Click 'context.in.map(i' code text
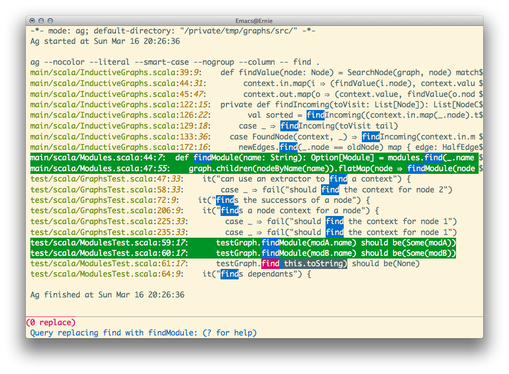 click(x=279, y=83)
